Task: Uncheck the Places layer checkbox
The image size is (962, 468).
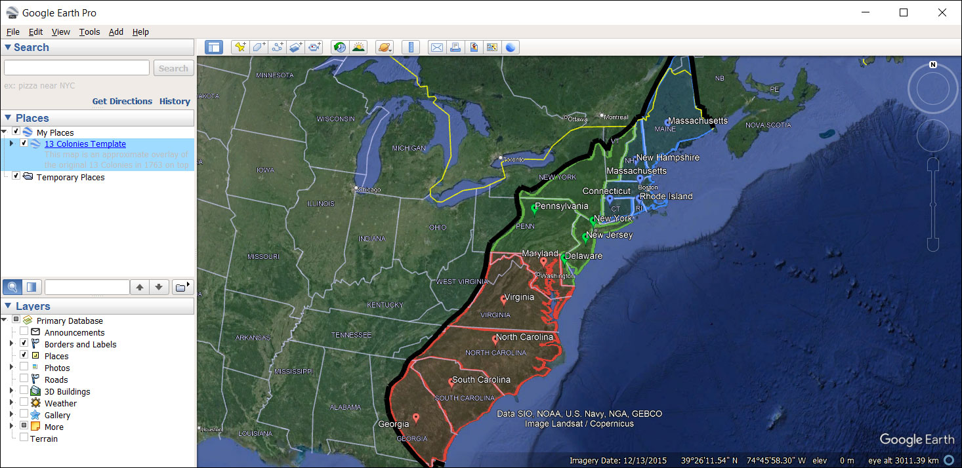Action: click(x=24, y=355)
